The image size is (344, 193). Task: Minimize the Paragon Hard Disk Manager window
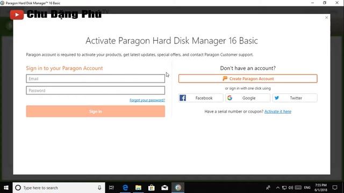click(x=312, y=3)
